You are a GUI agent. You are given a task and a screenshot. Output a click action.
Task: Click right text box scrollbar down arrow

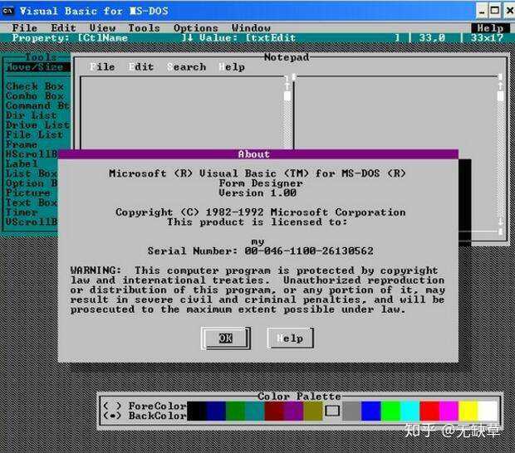[500, 222]
